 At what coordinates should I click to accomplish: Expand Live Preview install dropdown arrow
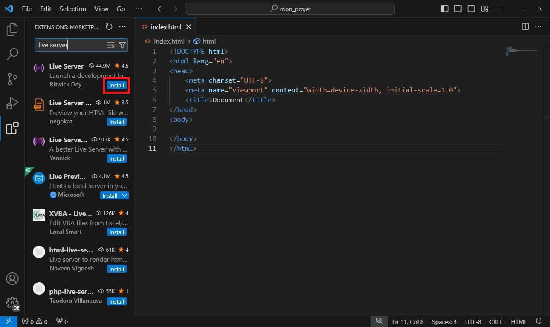[124, 195]
